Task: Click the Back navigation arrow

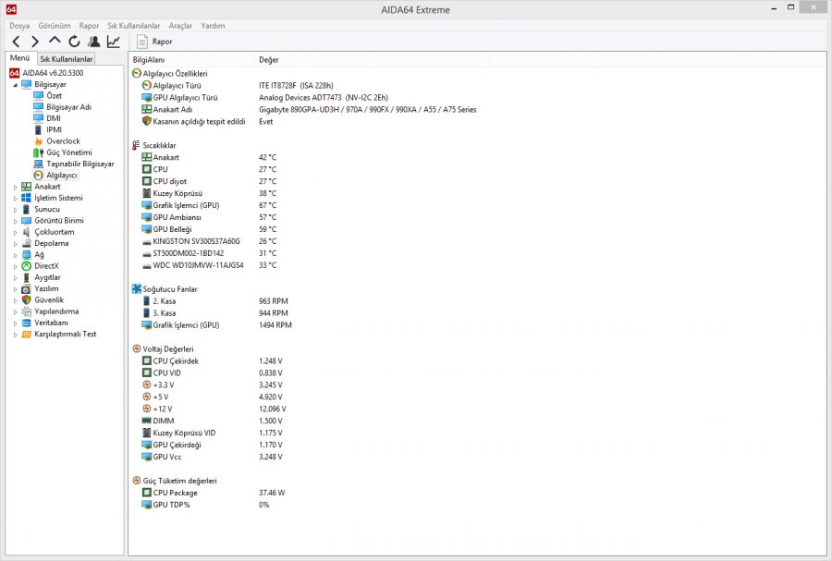Action: point(16,42)
